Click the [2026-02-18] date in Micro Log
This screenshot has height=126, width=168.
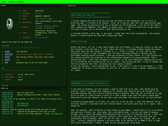pyautogui.click(x=7, y=107)
